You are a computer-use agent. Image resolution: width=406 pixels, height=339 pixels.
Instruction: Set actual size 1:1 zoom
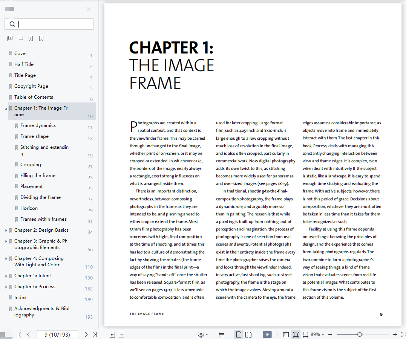tap(286, 334)
